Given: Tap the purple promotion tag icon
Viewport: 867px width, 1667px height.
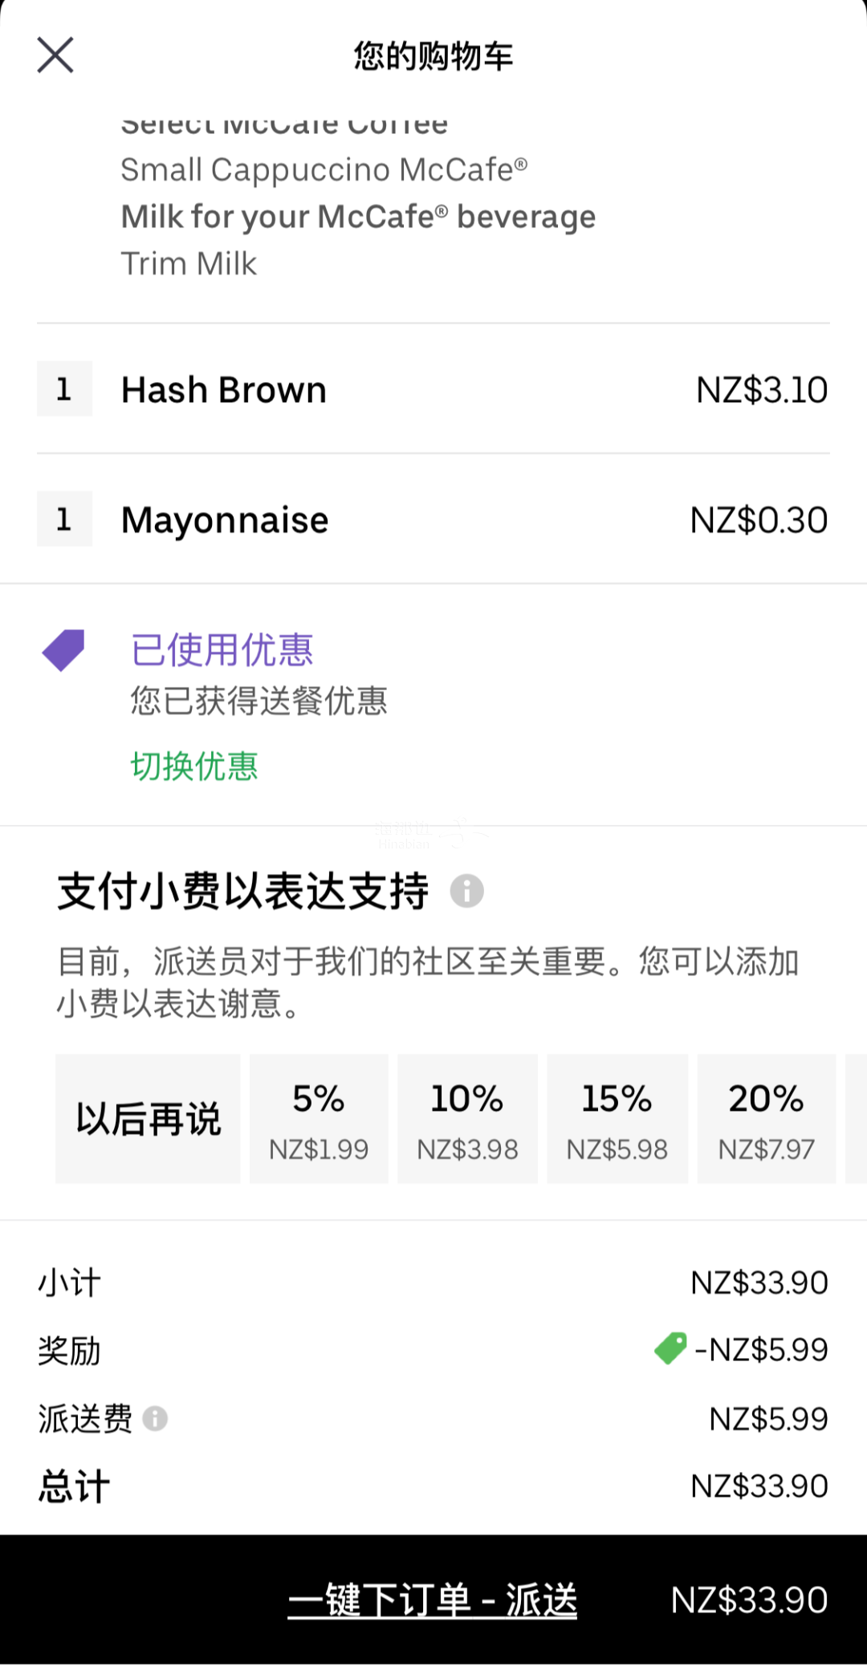Looking at the screenshot, I should click(63, 650).
